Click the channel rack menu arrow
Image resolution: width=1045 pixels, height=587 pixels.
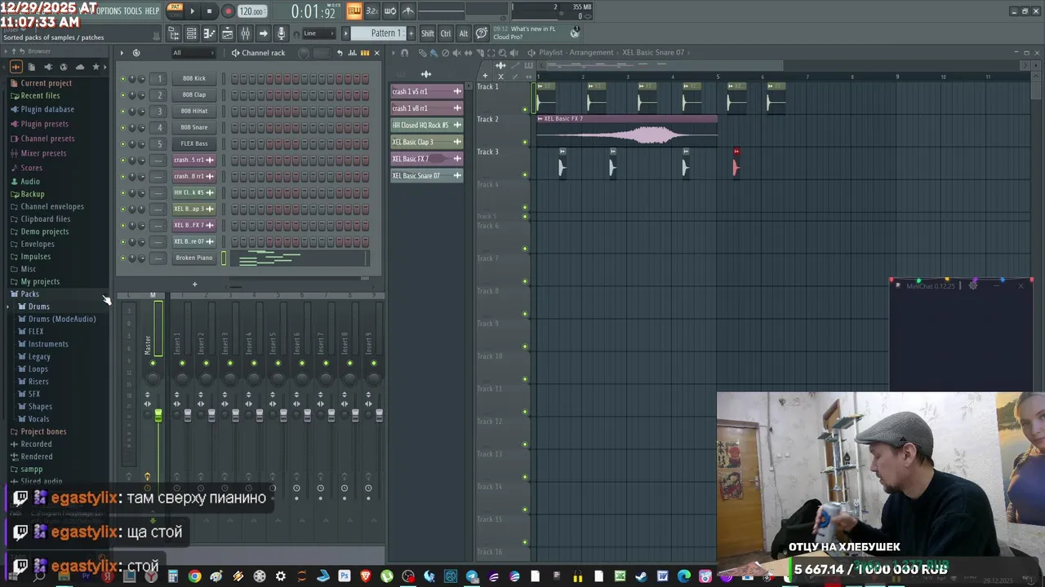pyautogui.click(x=122, y=53)
